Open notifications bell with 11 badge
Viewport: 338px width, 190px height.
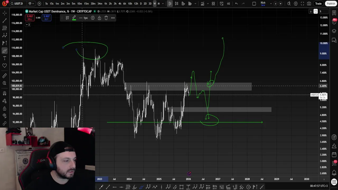pos(334,163)
